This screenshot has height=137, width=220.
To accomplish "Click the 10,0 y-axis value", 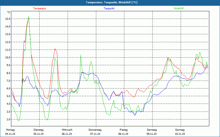I will (8, 58).
